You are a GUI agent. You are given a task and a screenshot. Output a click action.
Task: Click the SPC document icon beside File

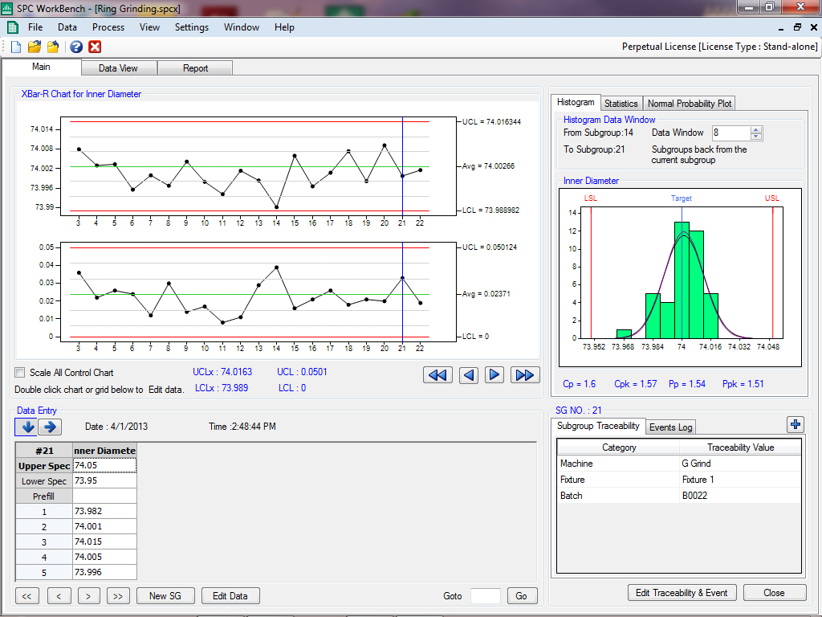[x=13, y=27]
